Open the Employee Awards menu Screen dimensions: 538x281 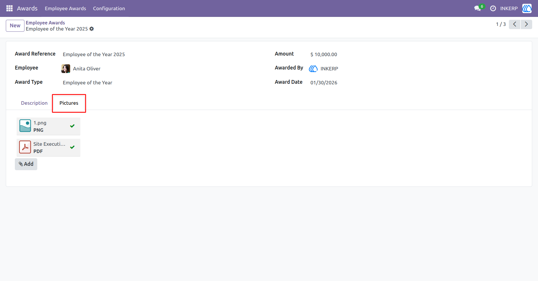pos(66,8)
